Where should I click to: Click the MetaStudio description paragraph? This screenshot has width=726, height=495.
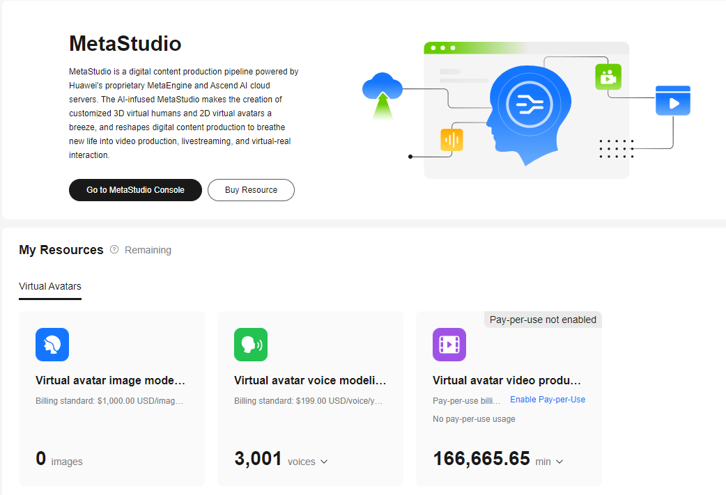(x=184, y=113)
